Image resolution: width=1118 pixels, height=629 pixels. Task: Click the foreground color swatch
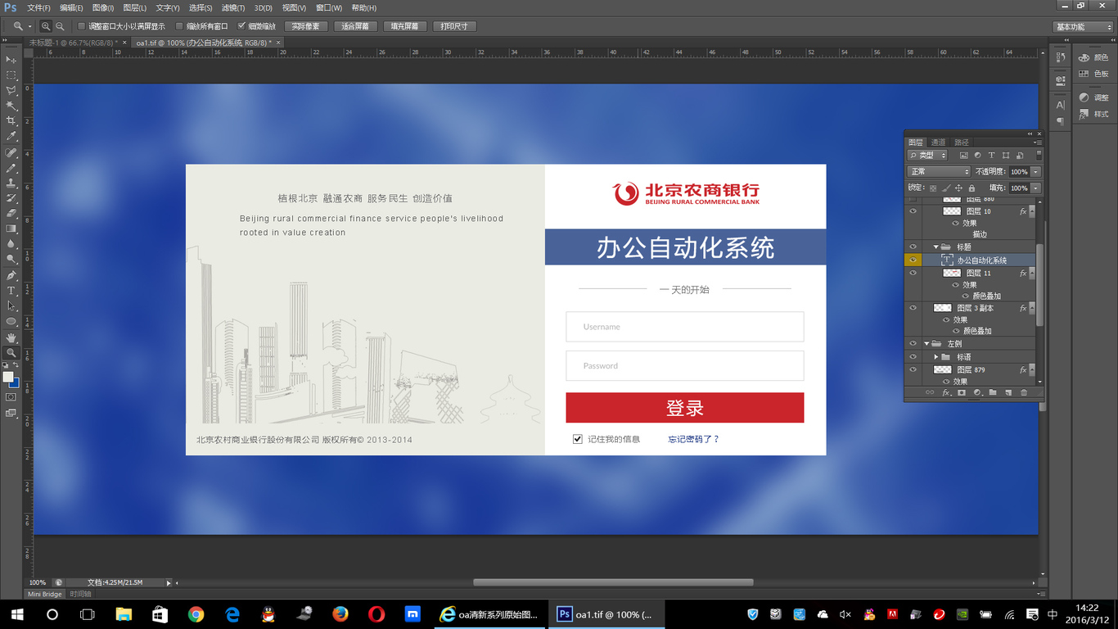tap(8, 377)
